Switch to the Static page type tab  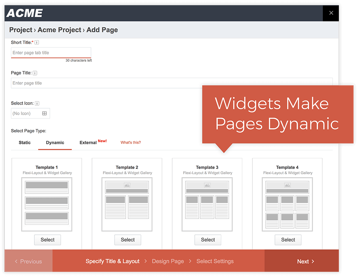click(x=24, y=142)
